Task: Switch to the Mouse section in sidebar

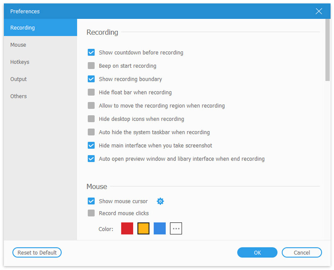Action: point(18,45)
